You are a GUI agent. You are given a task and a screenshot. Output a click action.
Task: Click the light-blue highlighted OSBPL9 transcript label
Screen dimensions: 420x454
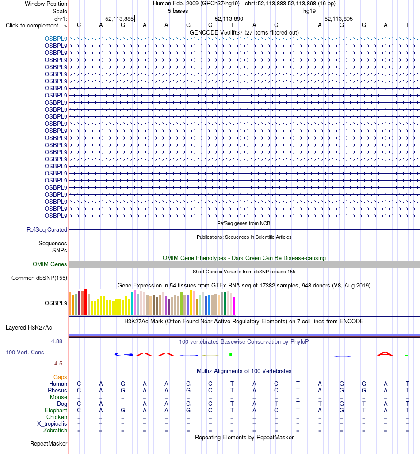[56, 39]
